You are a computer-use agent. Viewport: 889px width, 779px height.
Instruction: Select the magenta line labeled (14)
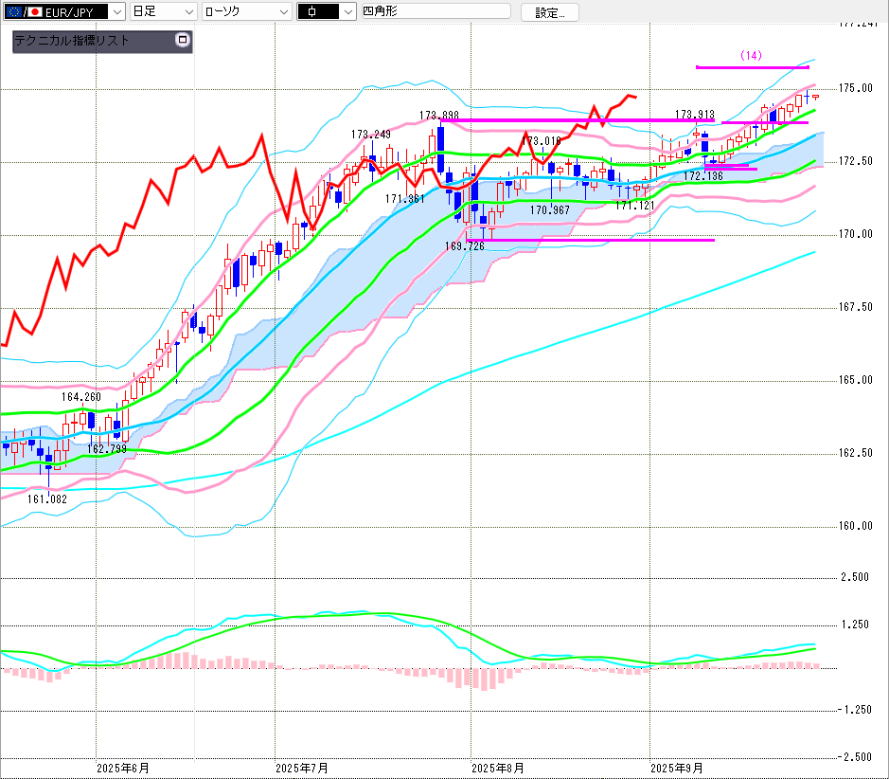(752, 66)
